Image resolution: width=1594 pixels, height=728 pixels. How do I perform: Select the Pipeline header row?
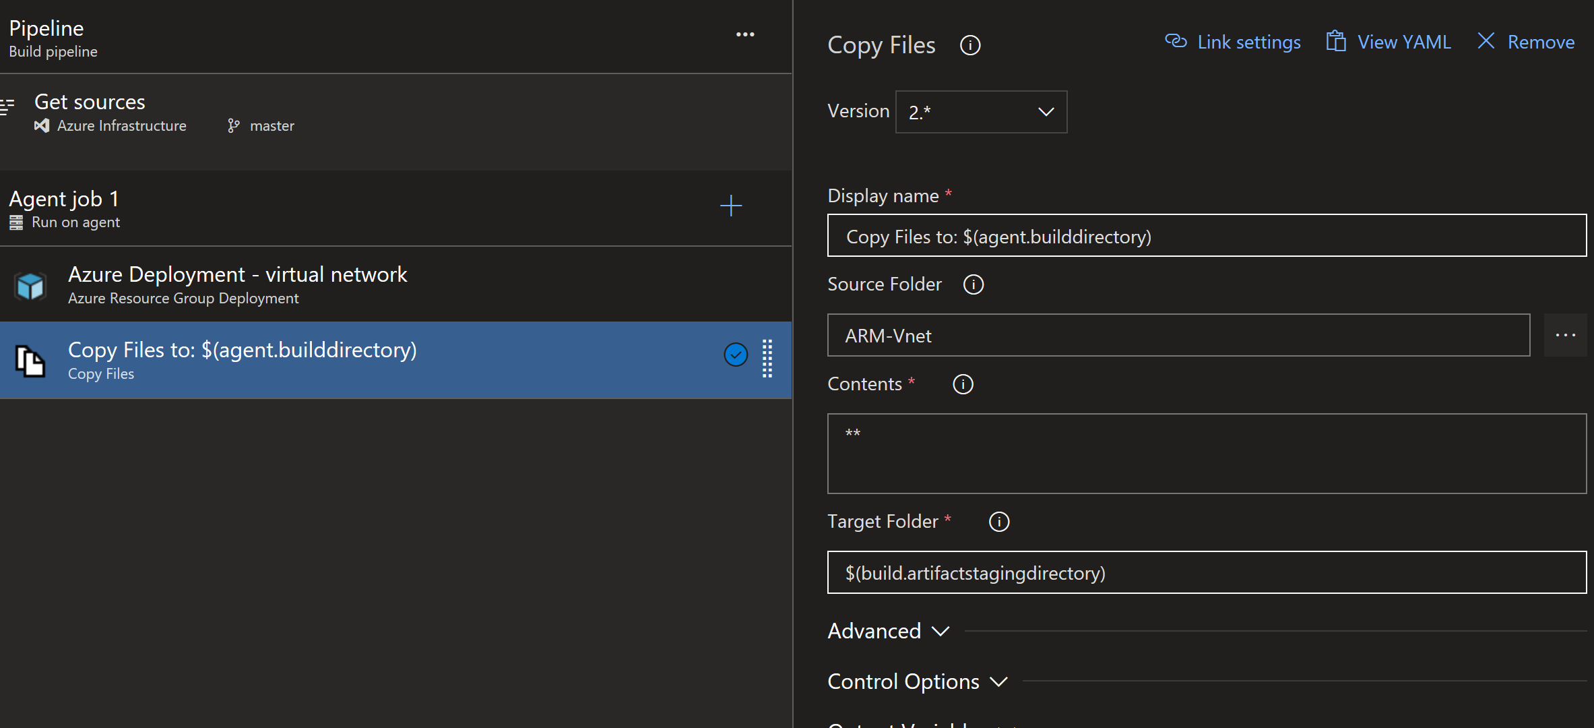(395, 37)
